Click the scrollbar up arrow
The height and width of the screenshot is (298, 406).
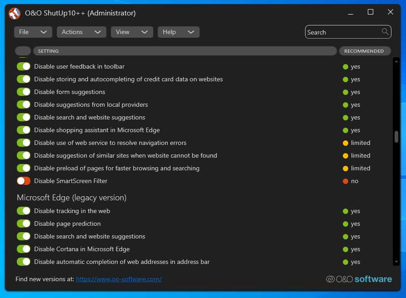click(396, 62)
